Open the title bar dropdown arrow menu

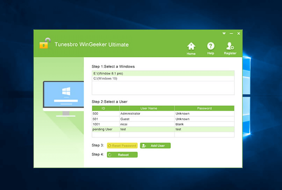224,34
